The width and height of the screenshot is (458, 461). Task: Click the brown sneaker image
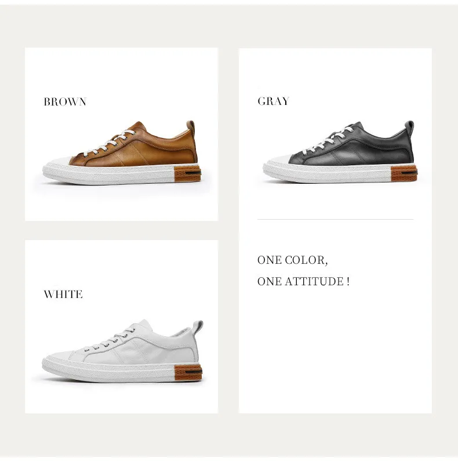(122, 153)
